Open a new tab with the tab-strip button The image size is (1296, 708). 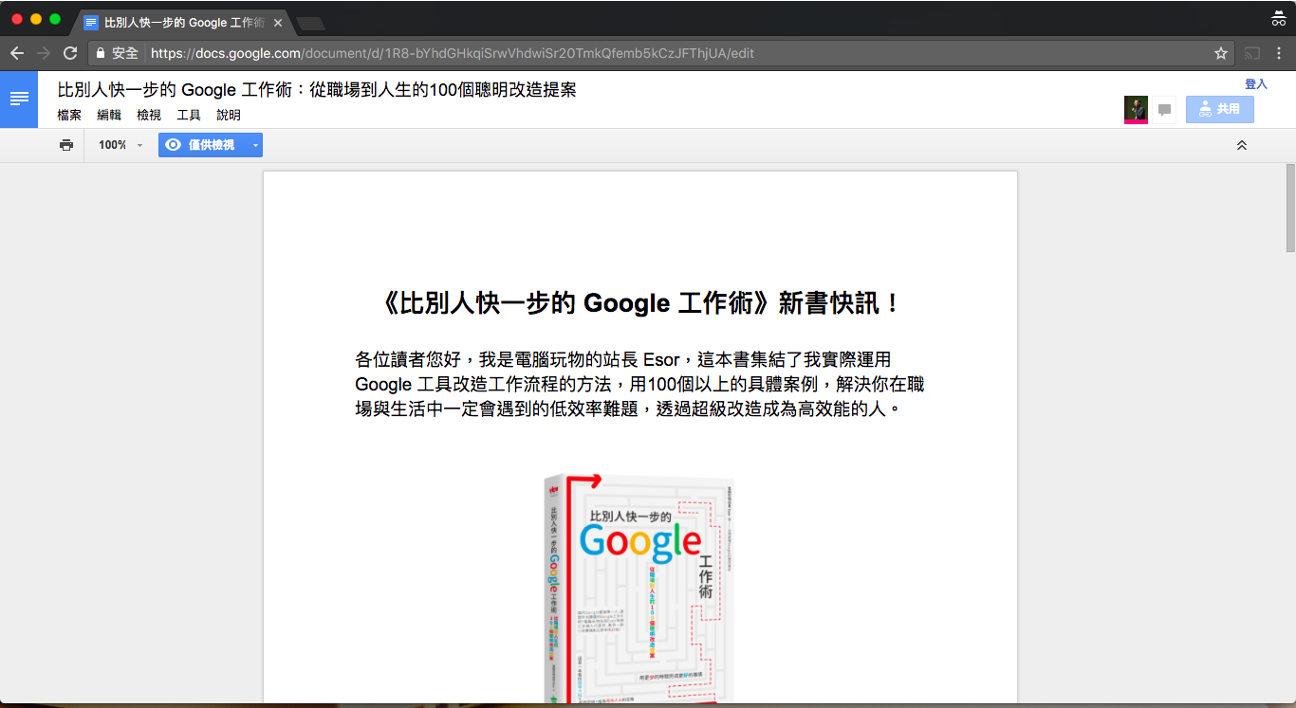click(x=310, y=23)
